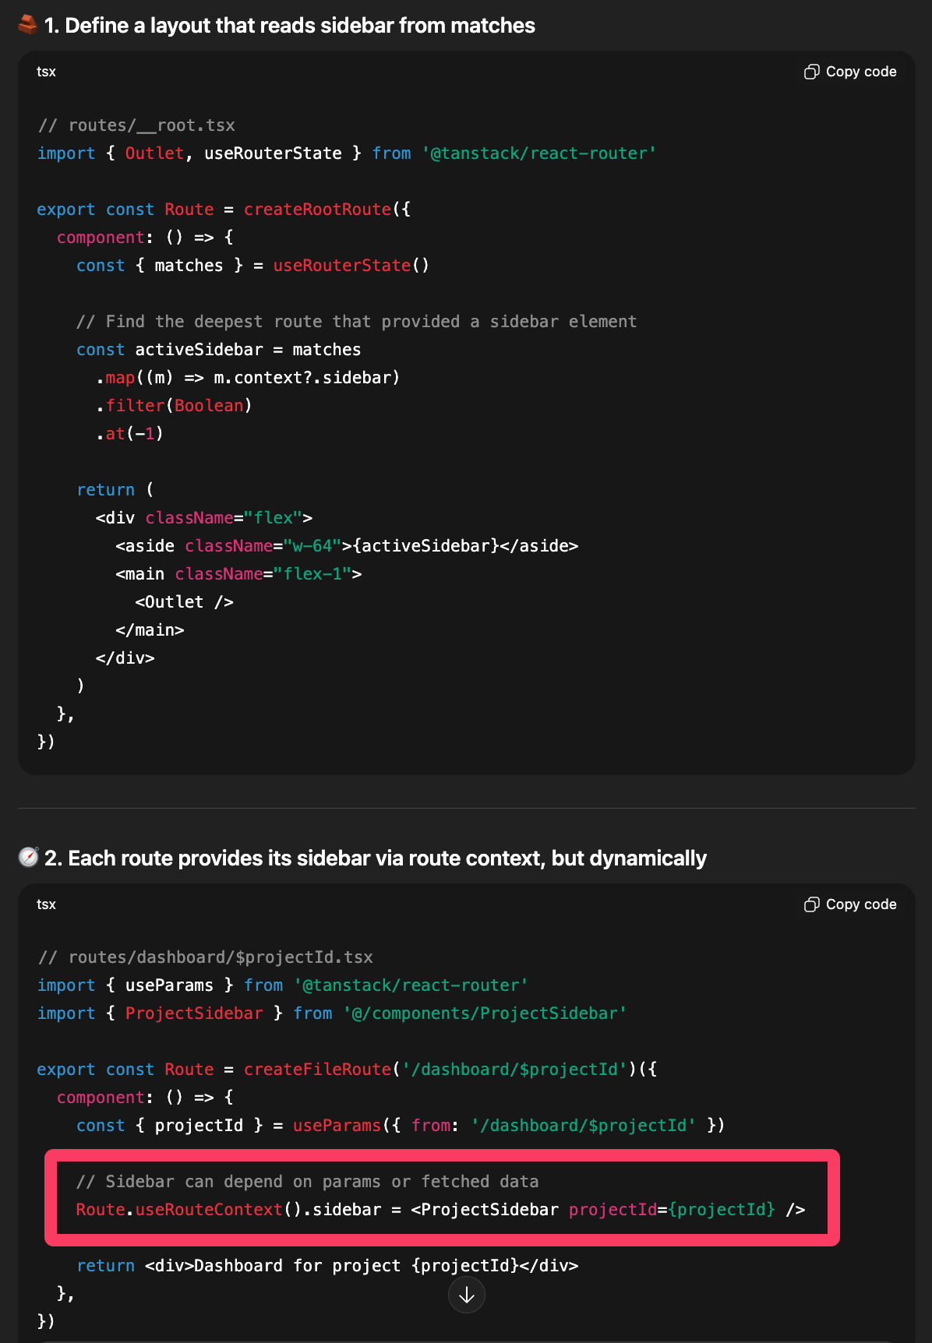This screenshot has height=1343, width=932.
Task: Click the "Copy code" label in the __root.tsx block
Action: point(860,72)
